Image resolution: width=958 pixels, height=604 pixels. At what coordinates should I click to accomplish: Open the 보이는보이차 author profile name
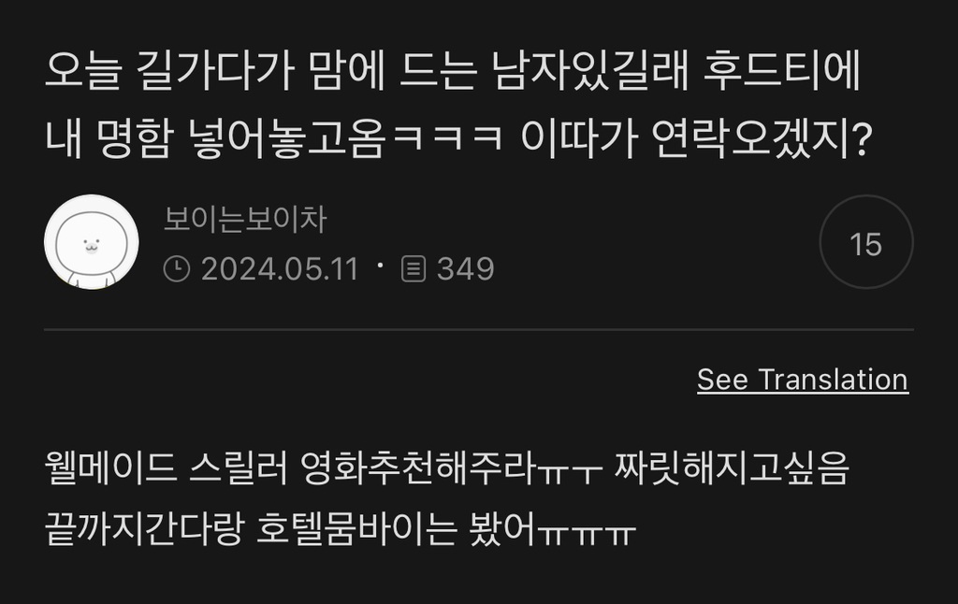pos(246,219)
